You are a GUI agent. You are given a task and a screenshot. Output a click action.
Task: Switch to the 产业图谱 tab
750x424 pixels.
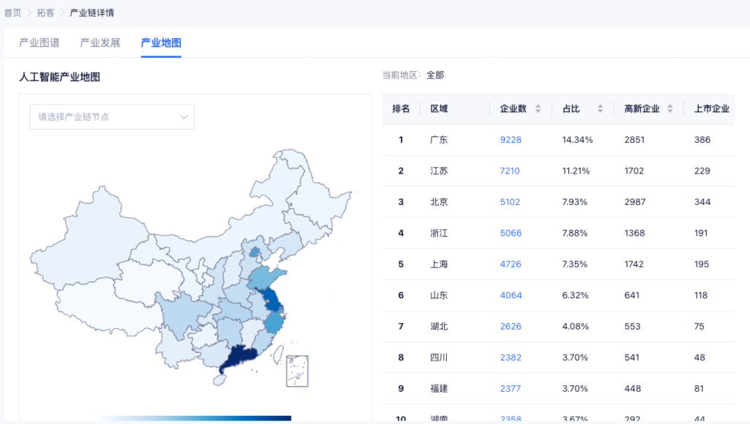pos(40,42)
